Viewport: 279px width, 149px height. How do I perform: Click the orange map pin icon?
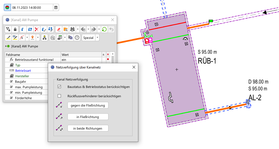pos(33,38)
